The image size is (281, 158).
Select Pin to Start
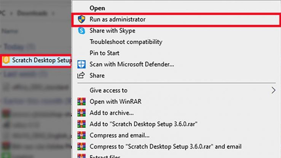pyautogui.click(x=104, y=53)
